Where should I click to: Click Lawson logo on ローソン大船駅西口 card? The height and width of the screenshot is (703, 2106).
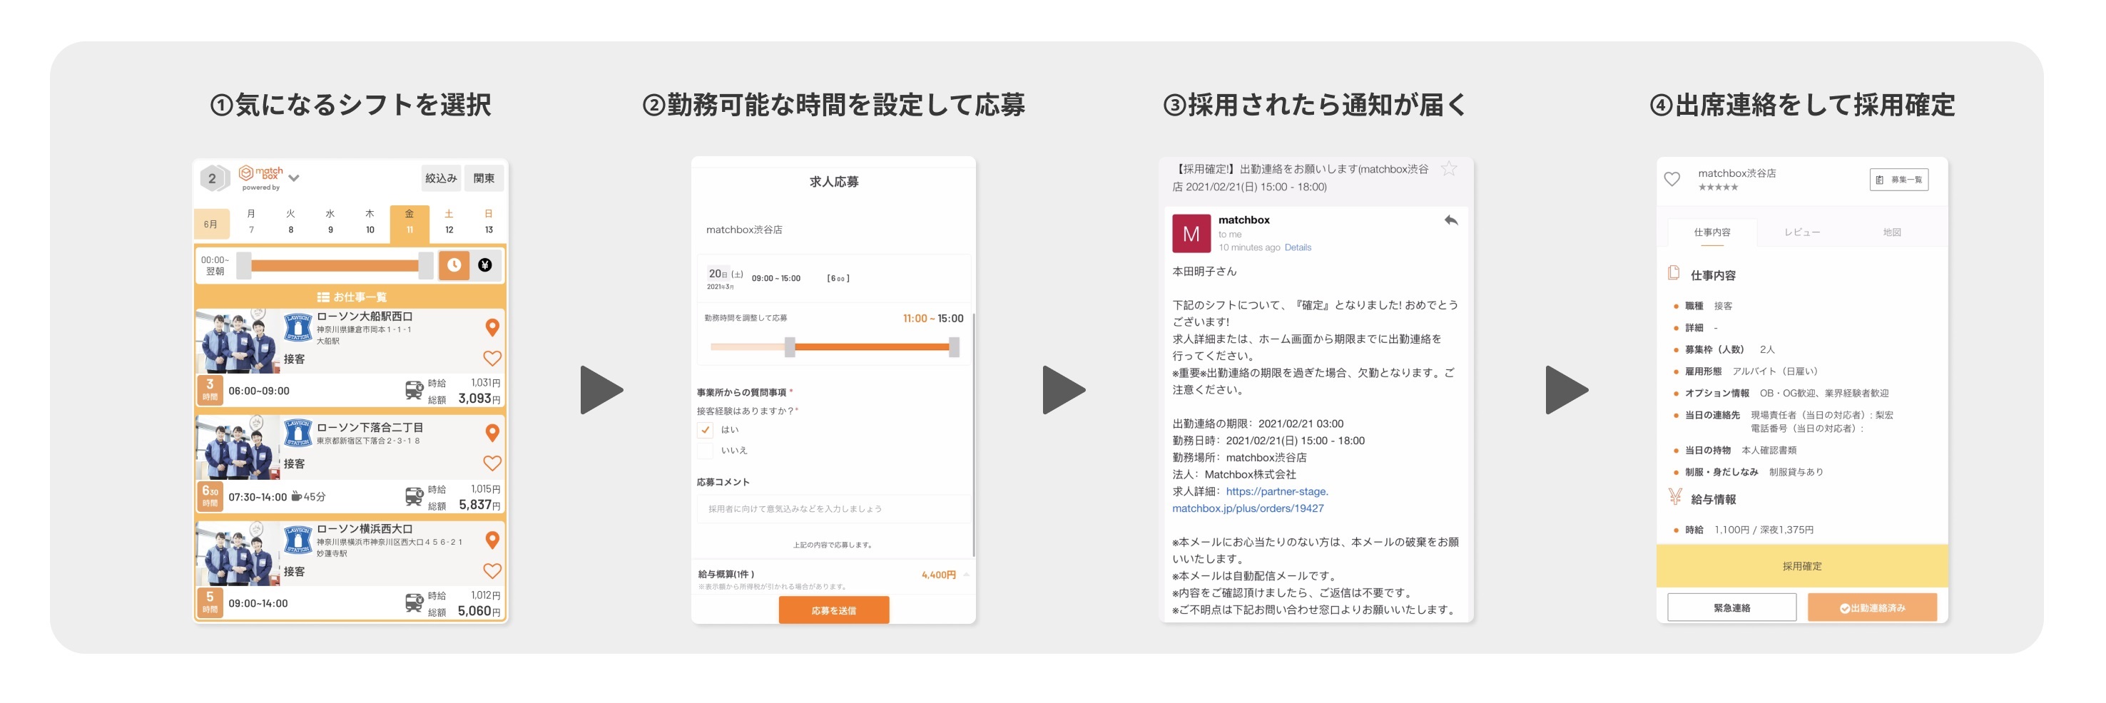297,327
